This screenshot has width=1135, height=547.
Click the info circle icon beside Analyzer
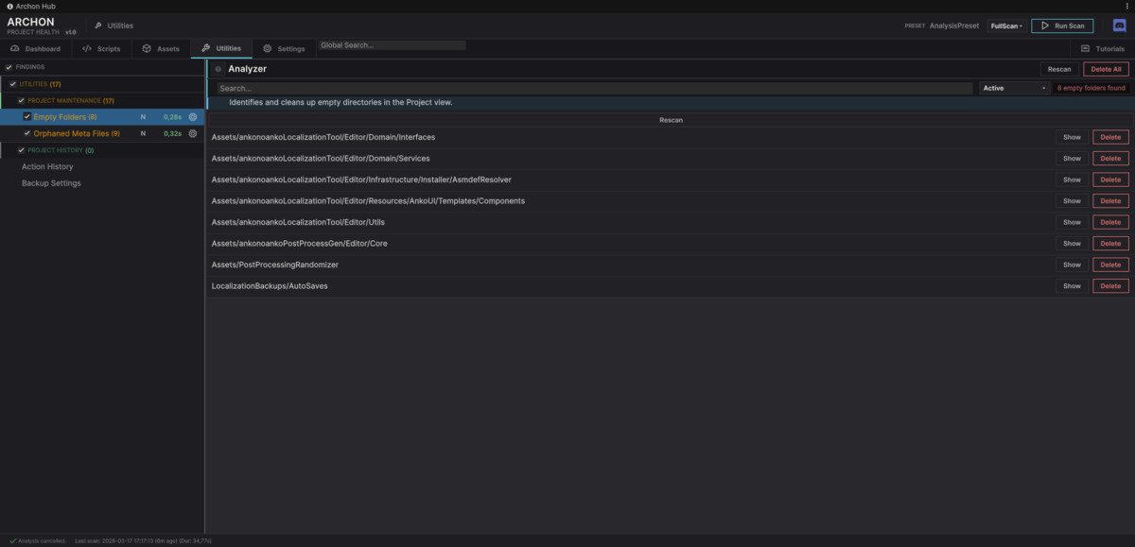point(218,69)
